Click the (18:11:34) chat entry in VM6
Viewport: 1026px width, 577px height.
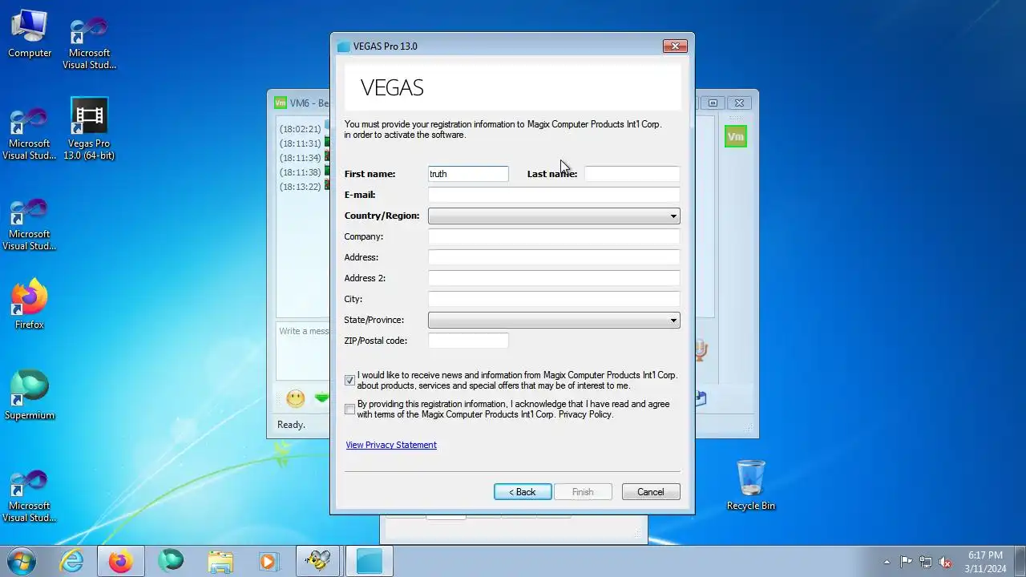pos(300,158)
